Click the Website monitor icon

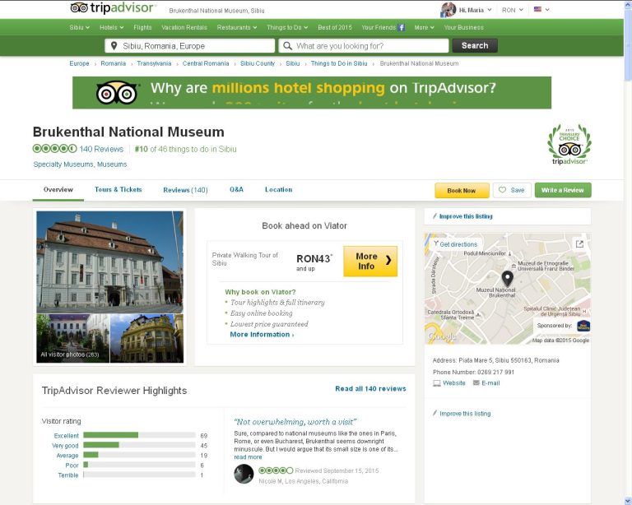pyautogui.click(x=436, y=383)
